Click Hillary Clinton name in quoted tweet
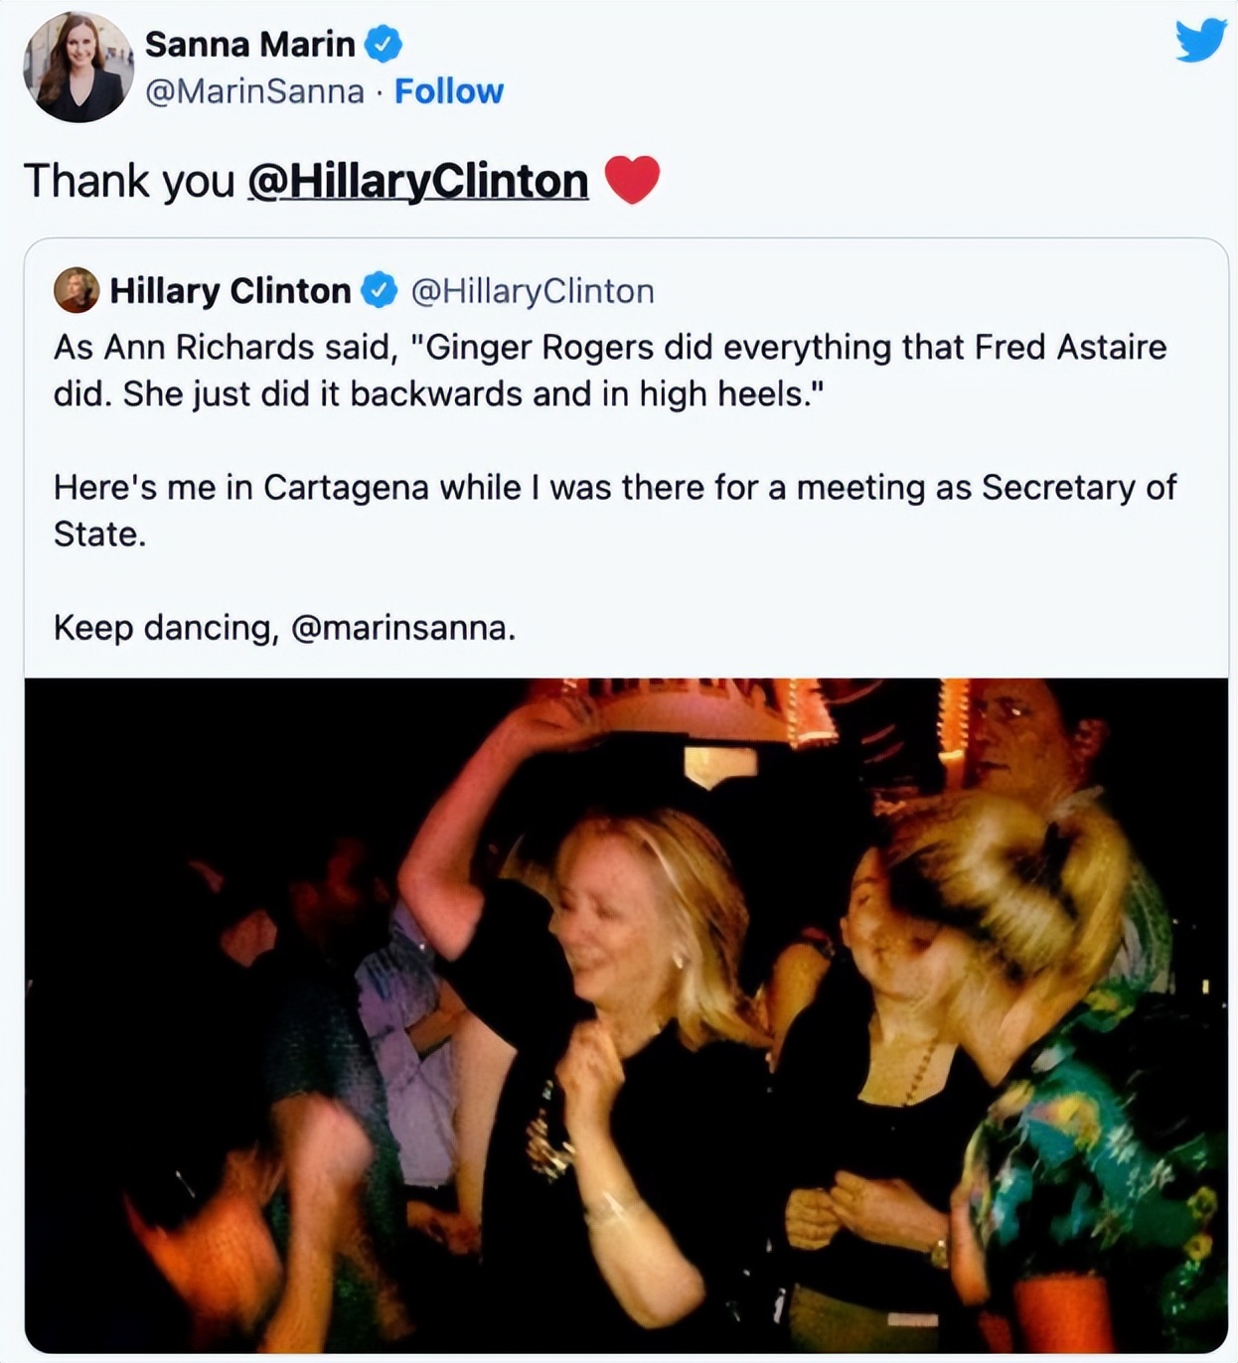Viewport: 1238px width, 1363px height. [x=231, y=290]
